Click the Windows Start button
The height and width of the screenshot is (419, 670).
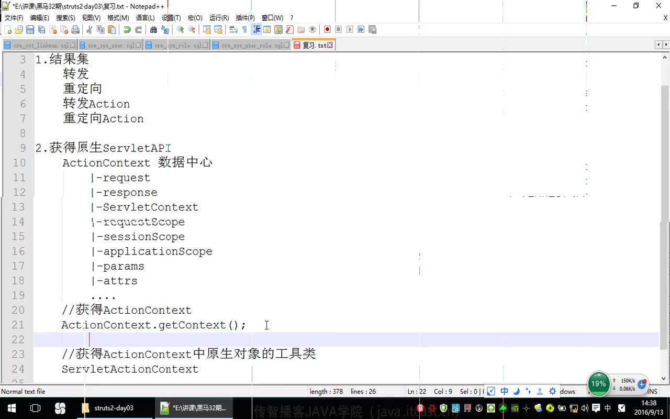[12, 408]
